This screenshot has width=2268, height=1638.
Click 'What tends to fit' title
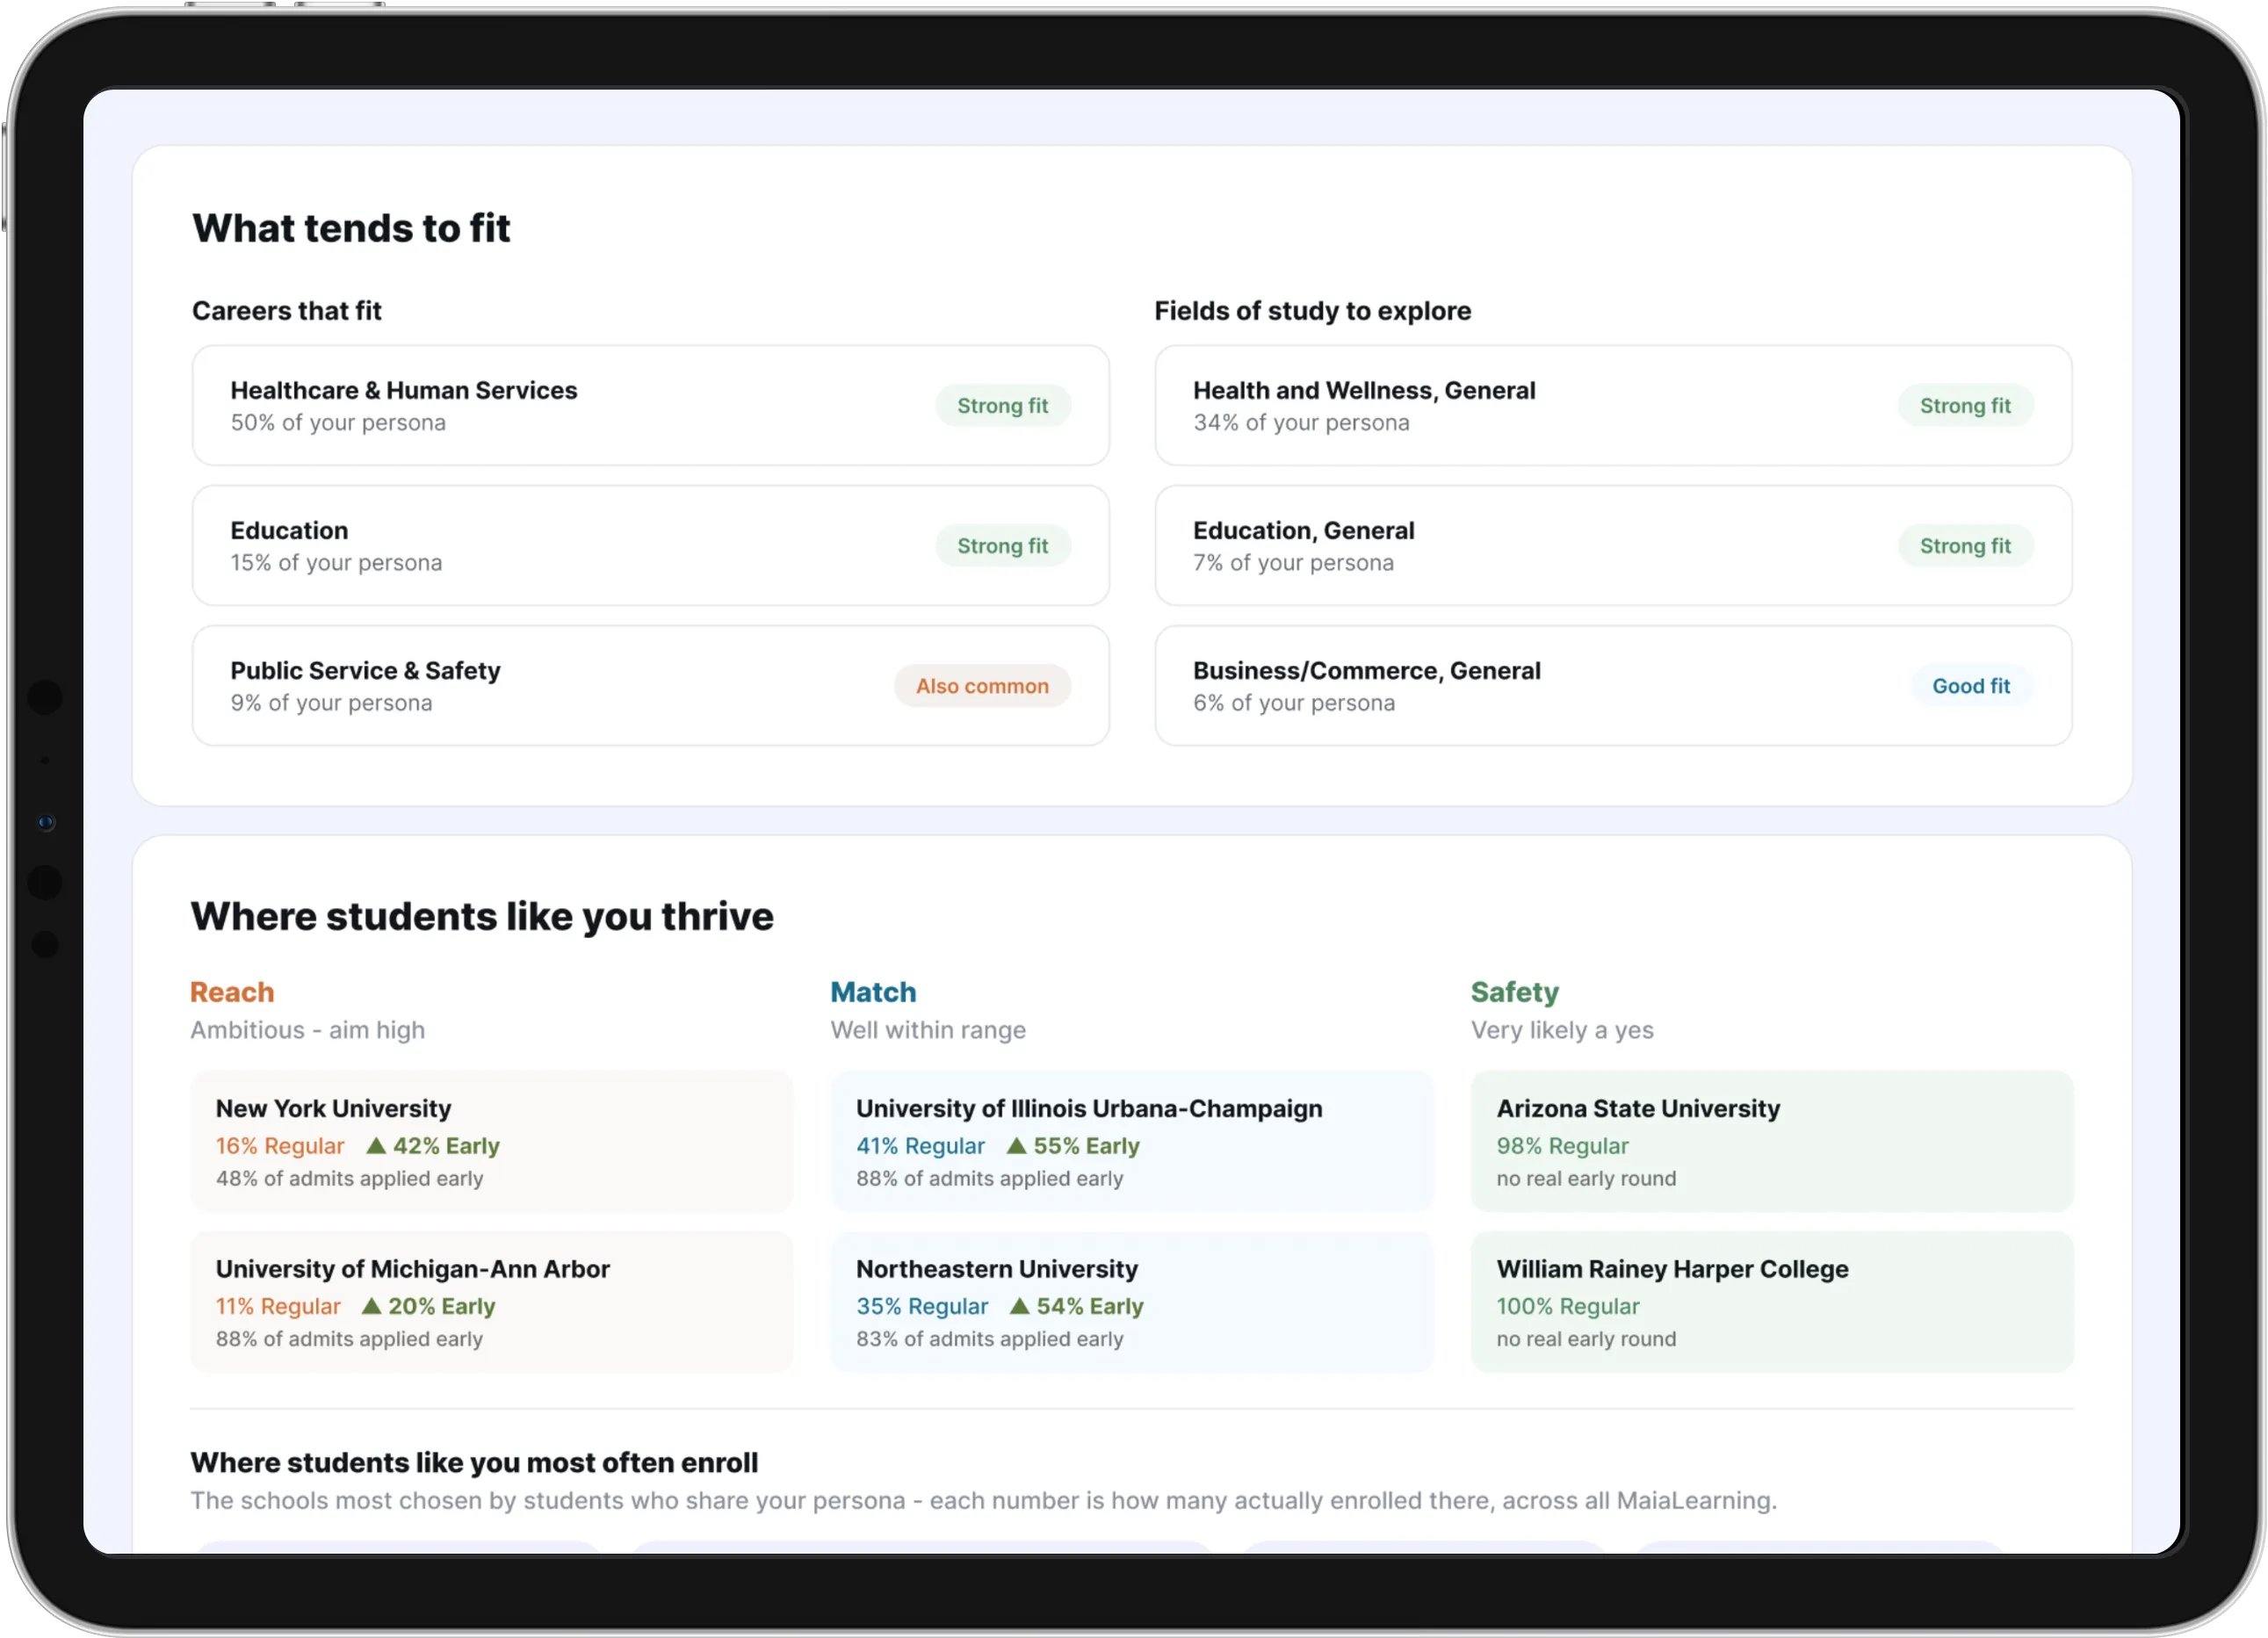[351, 228]
